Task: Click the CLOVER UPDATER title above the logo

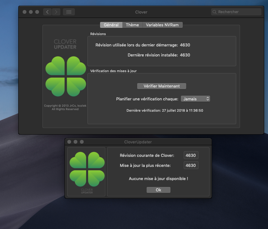Action: [65, 44]
